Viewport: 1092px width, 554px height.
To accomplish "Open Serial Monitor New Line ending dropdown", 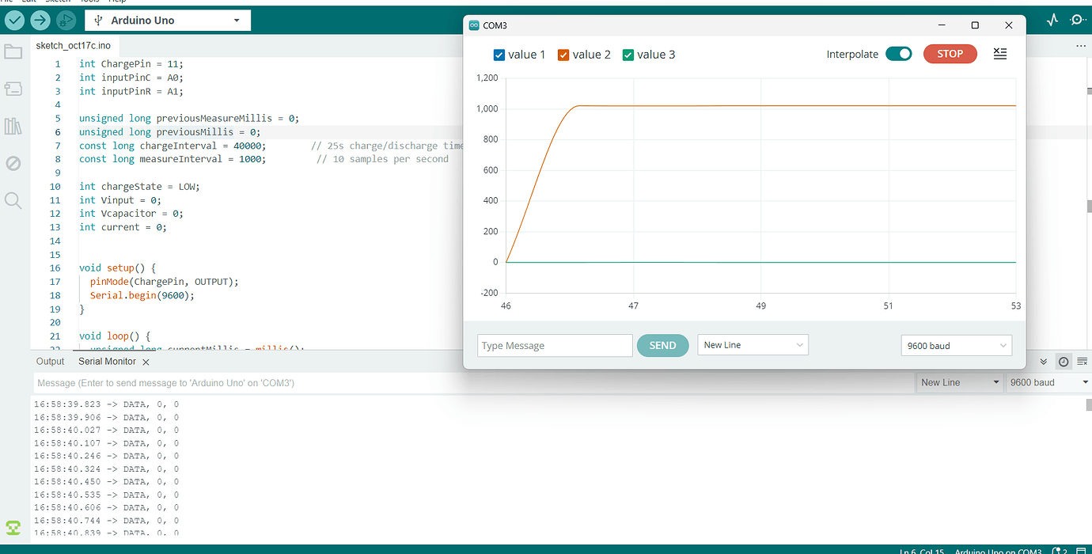I will [x=960, y=382].
